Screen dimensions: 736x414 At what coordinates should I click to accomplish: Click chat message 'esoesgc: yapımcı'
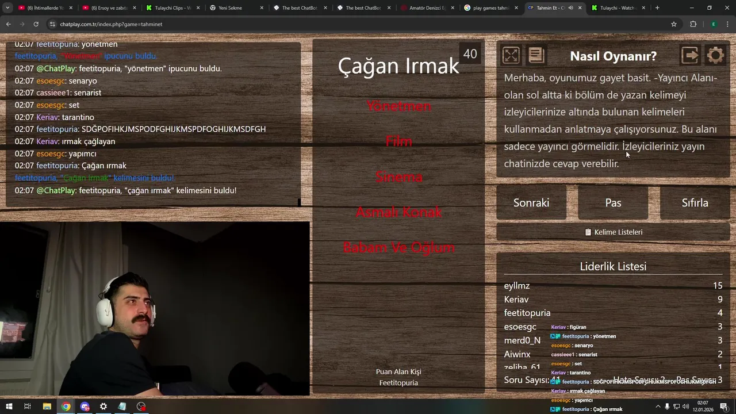[56, 154]
